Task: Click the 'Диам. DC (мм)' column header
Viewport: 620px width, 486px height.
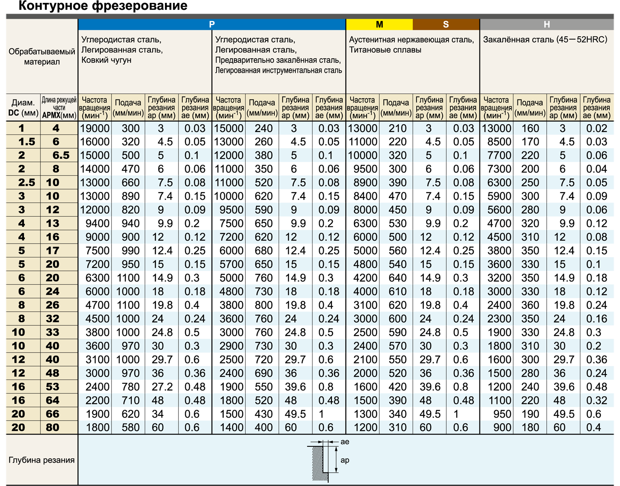Action: point(23,108)
